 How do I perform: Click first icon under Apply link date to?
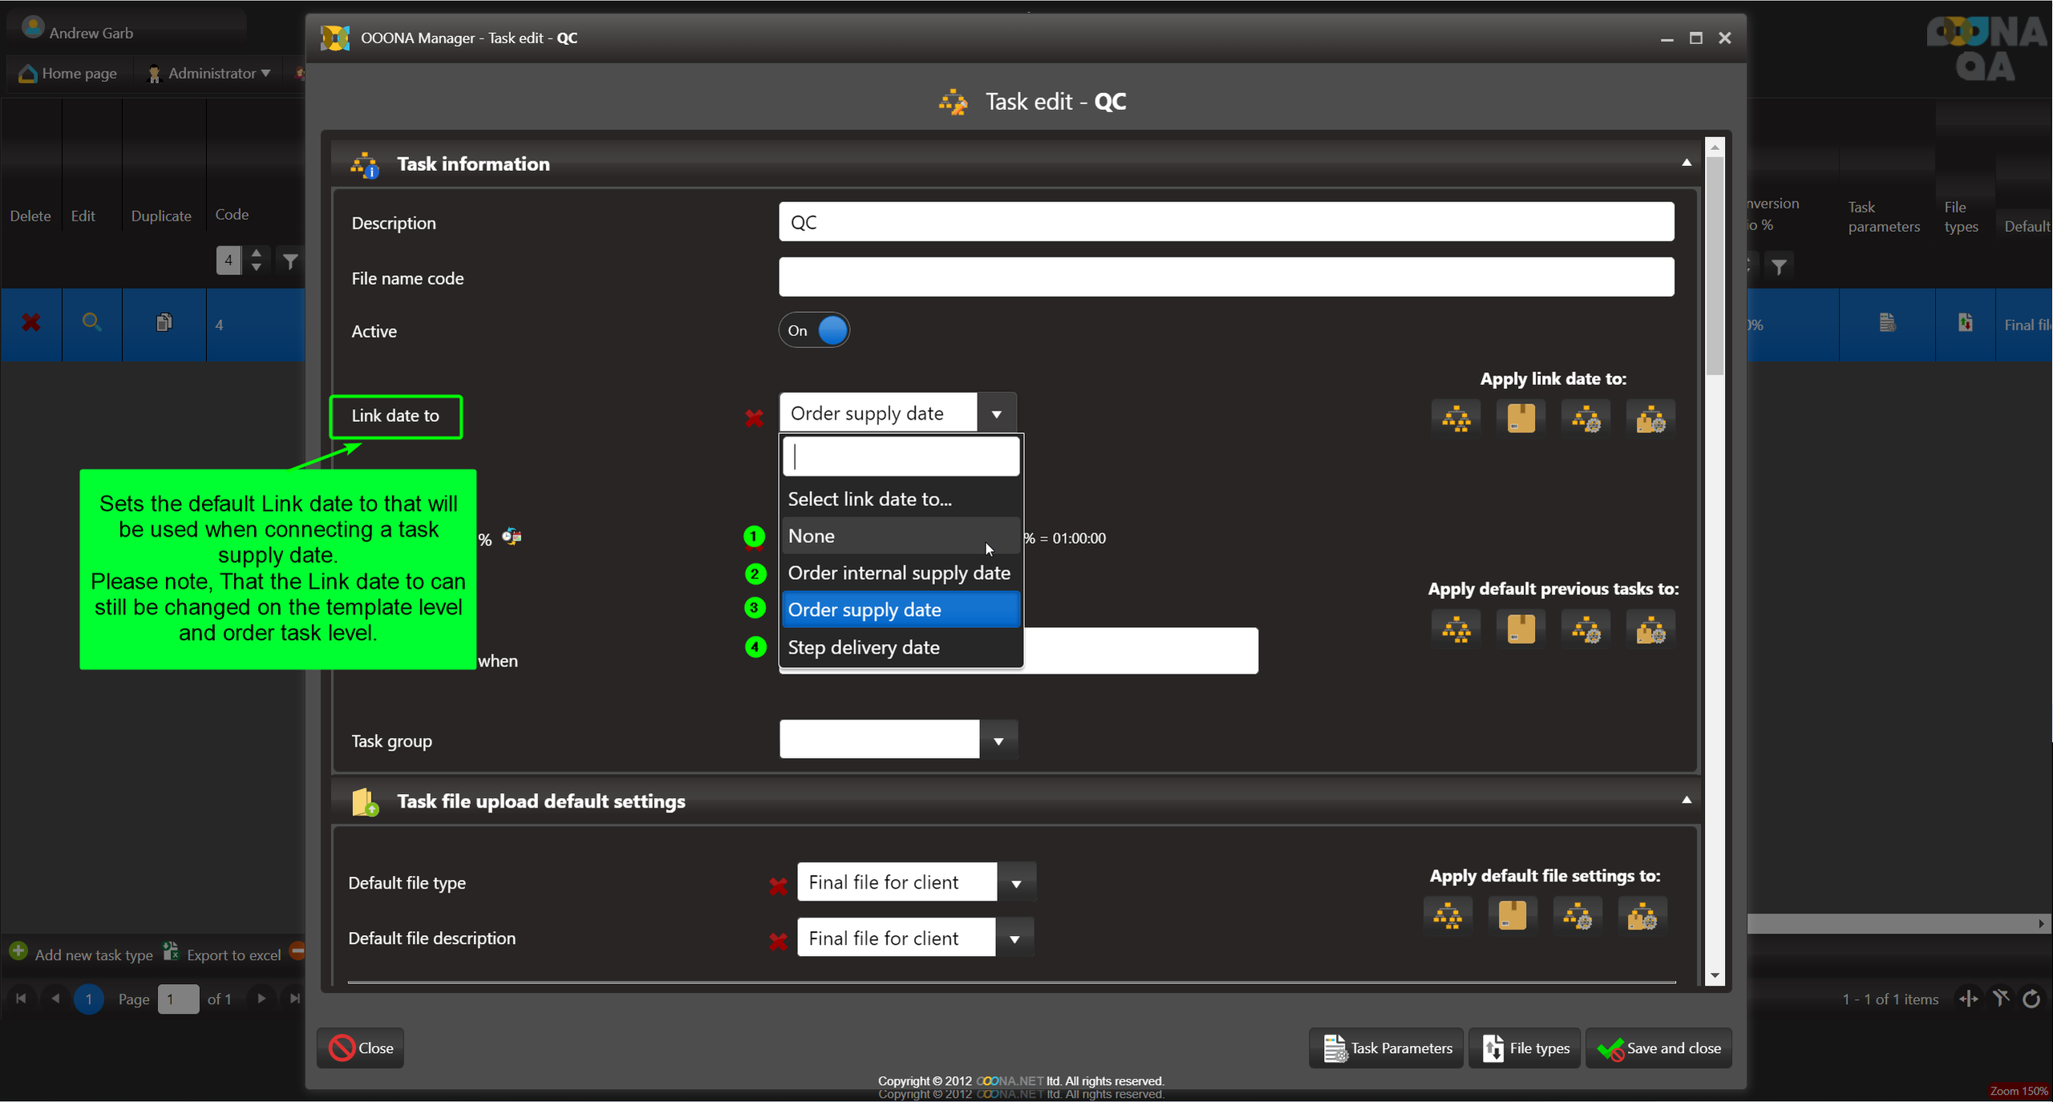point(1456,418)
